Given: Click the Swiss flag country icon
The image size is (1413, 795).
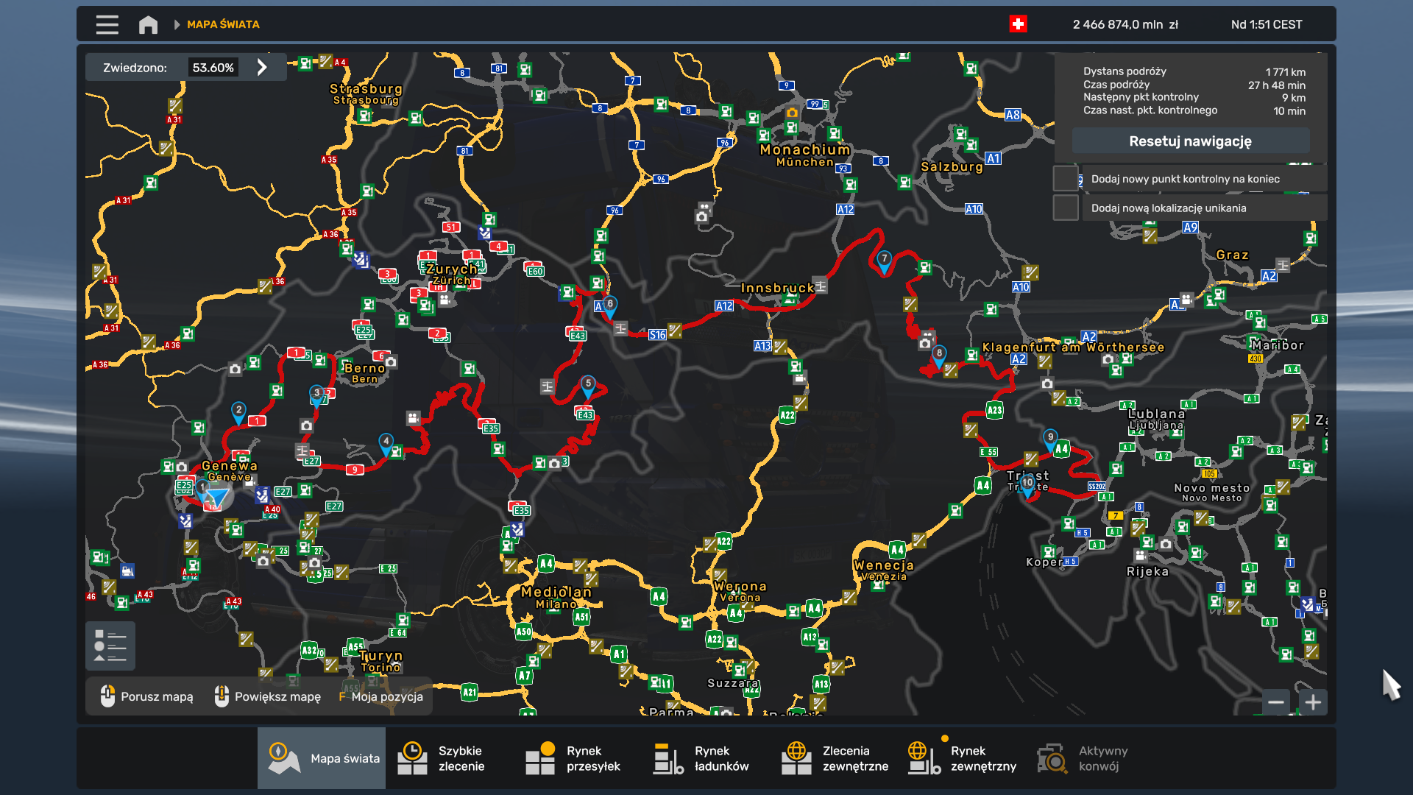Looking at the screenshot, I should (x=1018, y=24).
